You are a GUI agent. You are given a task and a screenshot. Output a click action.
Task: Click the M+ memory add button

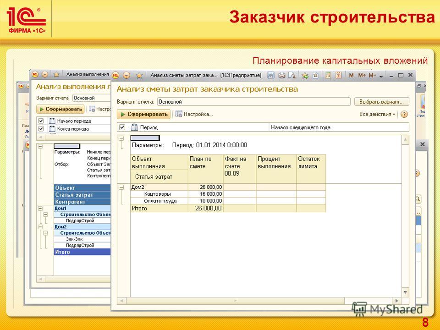[362, 75]
